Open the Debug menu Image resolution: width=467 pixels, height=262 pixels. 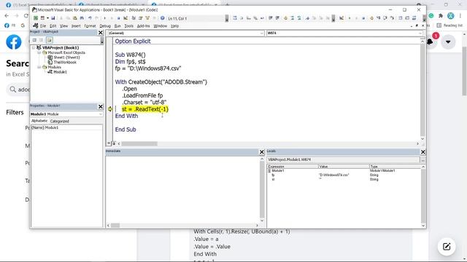pyautogui.click(x=105, y=26)
